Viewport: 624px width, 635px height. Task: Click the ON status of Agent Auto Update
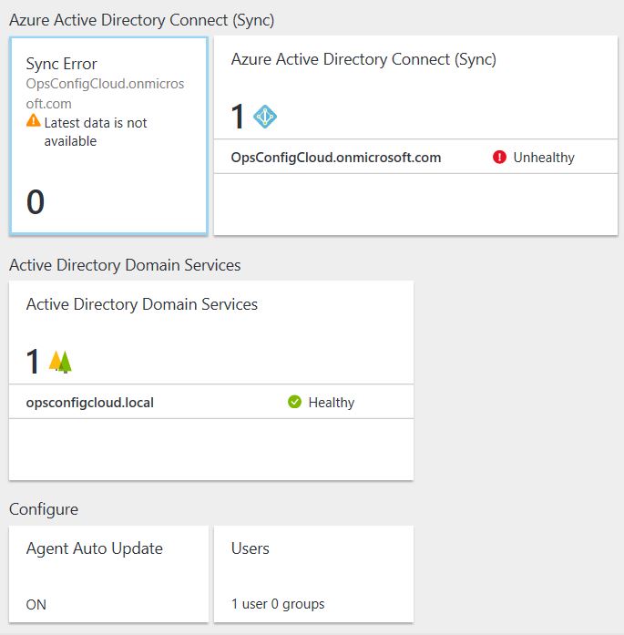point(36,605)
